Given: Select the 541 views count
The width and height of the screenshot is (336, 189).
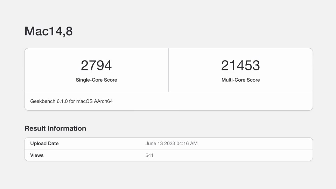Looking at the screenshot, I should coord(149,155).
